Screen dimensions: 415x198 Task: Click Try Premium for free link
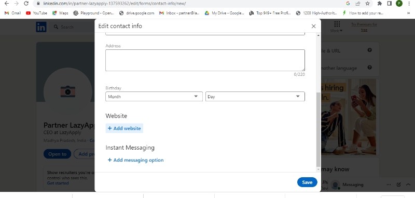tap(364, 27)
